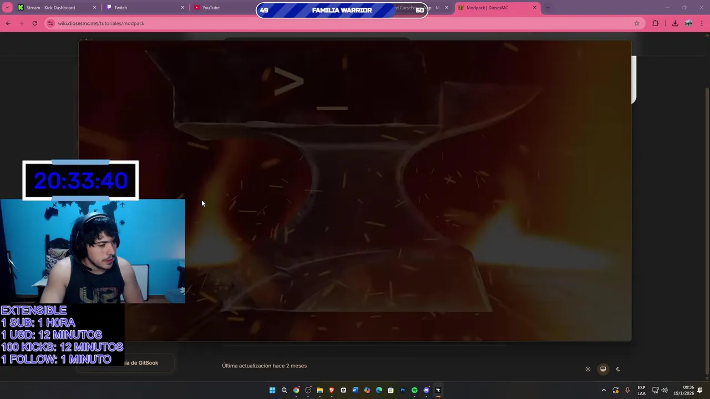Open Copilot from the taskbar
Viewport: 710px width, 399px height.
click(x=367, y=390)
